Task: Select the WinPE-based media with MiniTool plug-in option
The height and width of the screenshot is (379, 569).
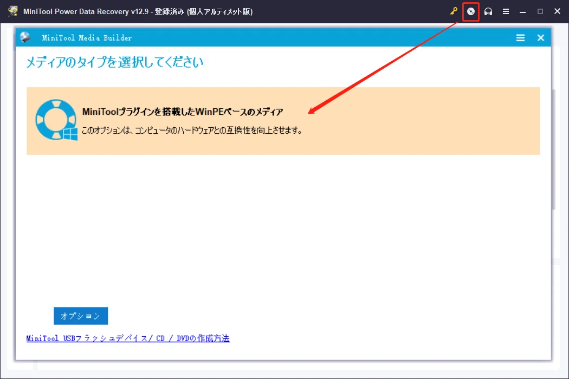Action: pos(283,121)
